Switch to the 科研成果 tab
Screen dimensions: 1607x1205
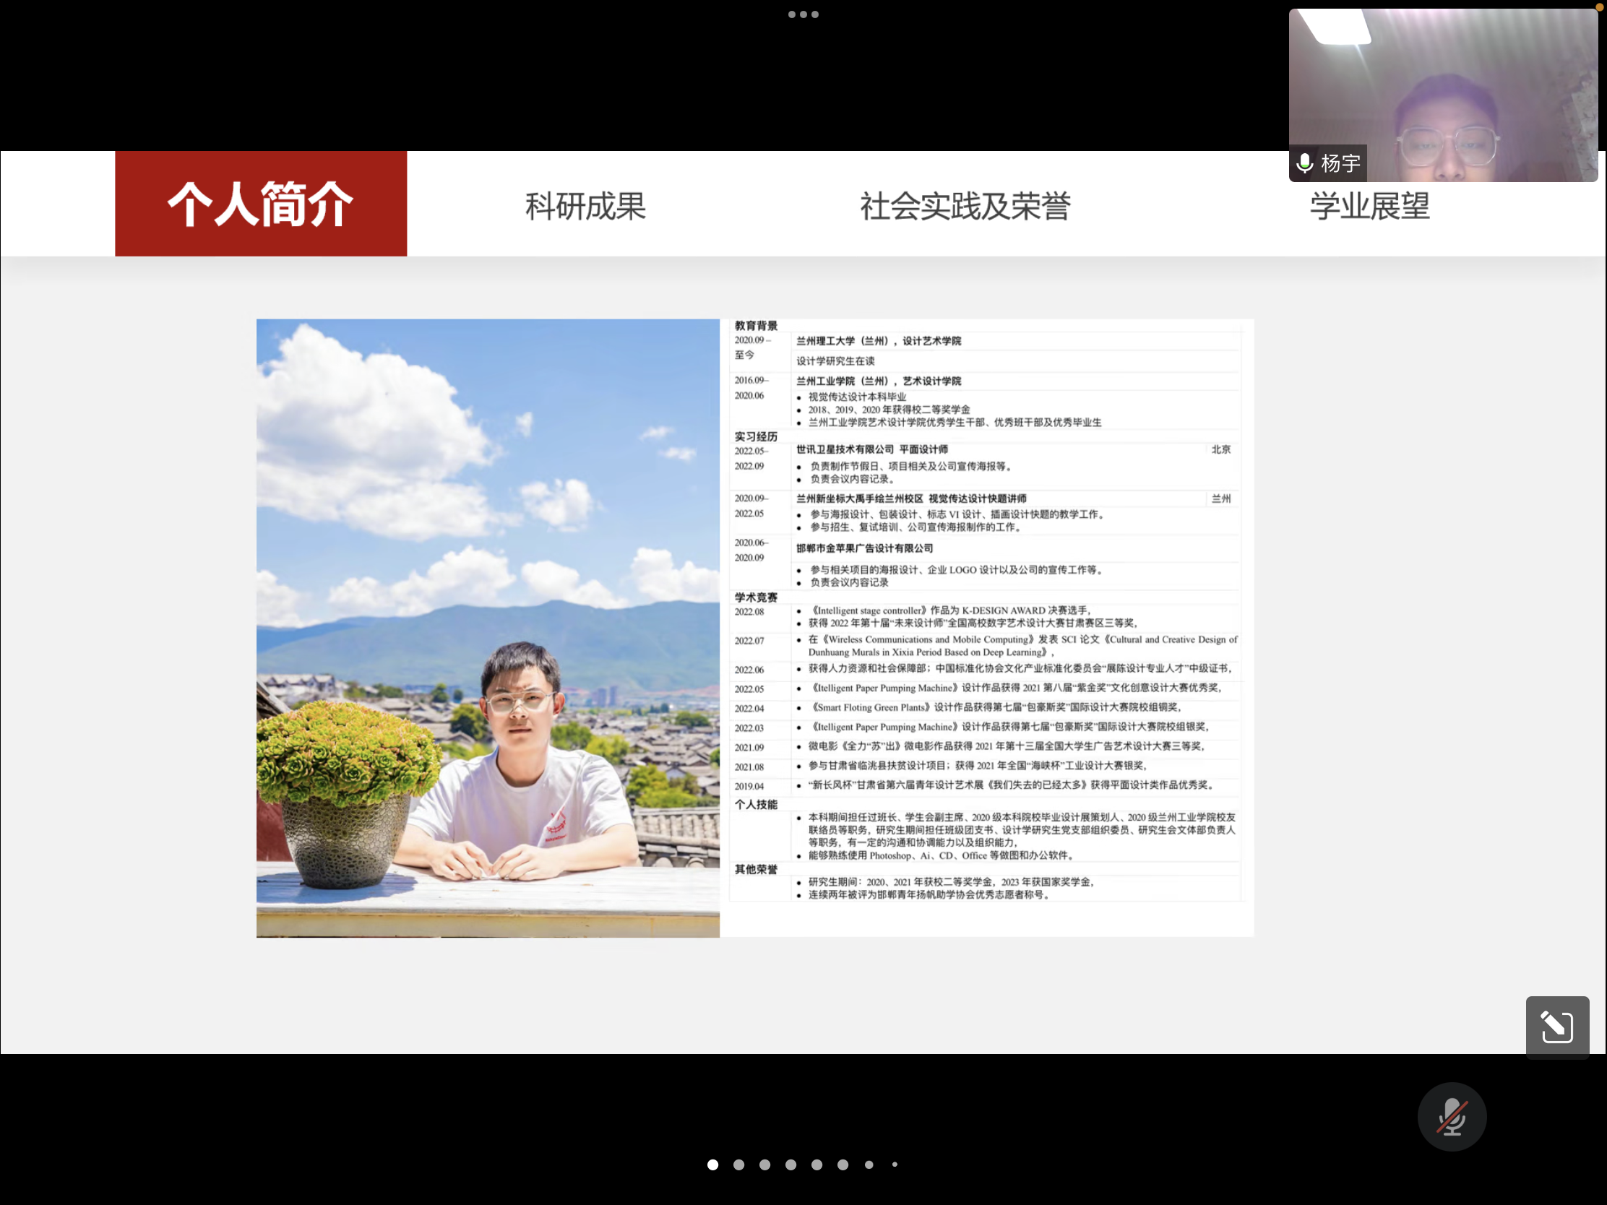coord(585,207)
